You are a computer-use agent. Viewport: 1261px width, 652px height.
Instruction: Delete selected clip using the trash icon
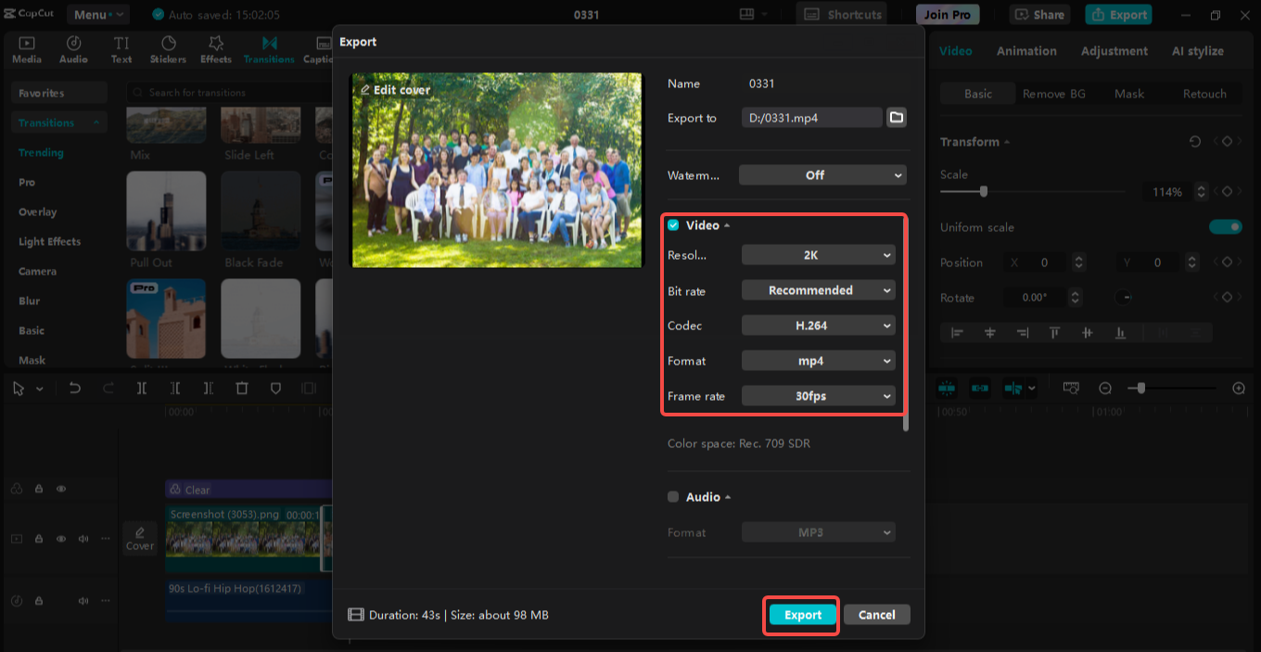(242, 388)
